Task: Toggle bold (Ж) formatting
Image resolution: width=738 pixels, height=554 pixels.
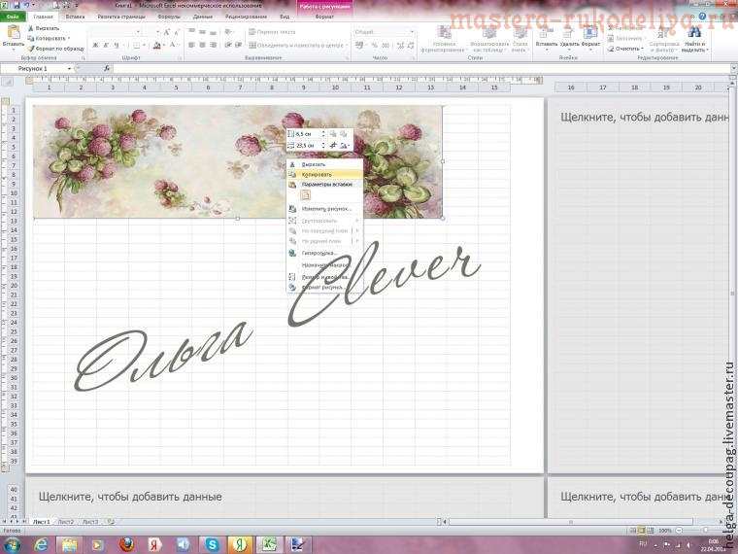Action: [x=95, y=46]
